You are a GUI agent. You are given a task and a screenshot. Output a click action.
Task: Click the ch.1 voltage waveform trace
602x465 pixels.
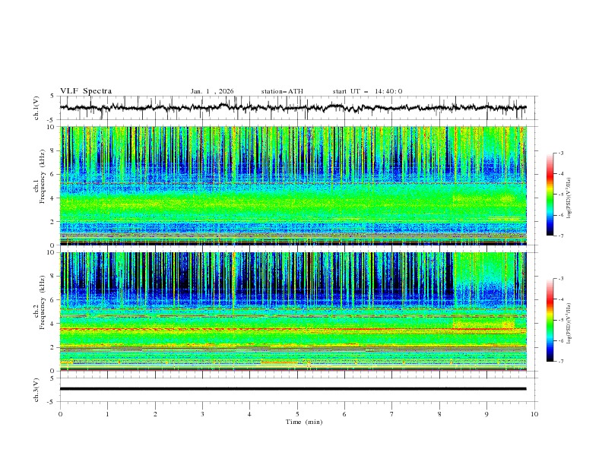tap(293, 108)
